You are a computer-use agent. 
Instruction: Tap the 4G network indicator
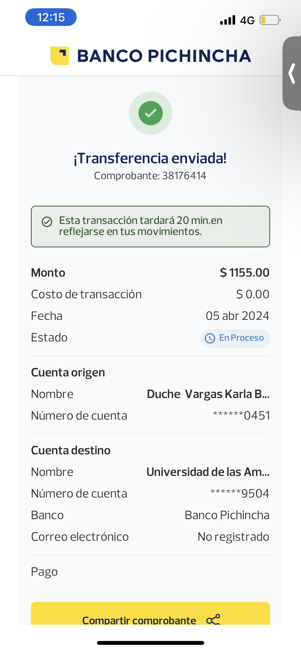[x=247, y=20]
